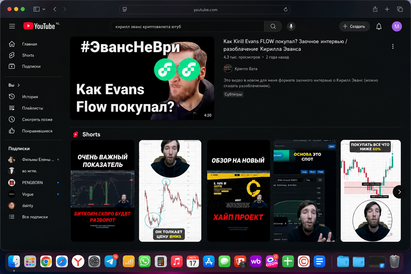Click the youtube.com address bar
Image resolution: width=411 pixels, height=274 pixels.
point(205,10)
